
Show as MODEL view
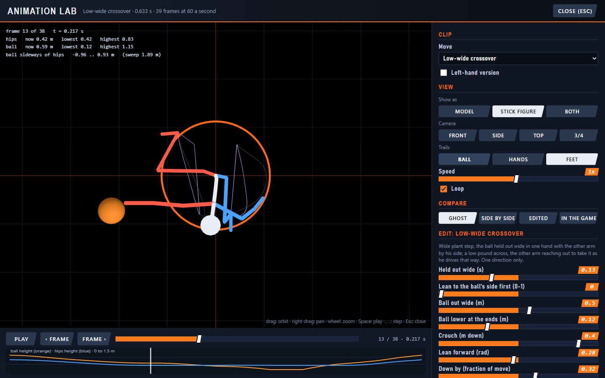(464, 111)
